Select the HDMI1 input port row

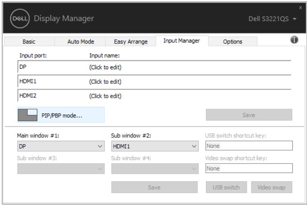tap(154, 82)
